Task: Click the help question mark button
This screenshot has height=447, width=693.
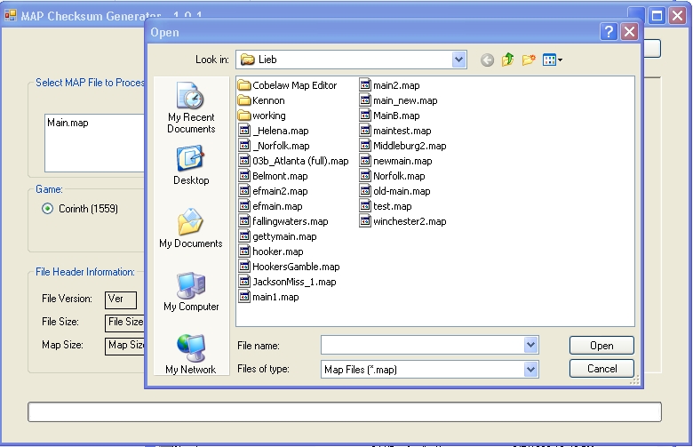Action: coord(609,32)
